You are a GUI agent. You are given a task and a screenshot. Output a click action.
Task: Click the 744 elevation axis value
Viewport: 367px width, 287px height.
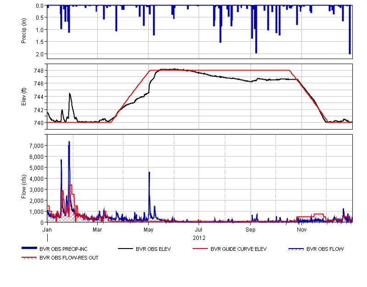point(39,97)
